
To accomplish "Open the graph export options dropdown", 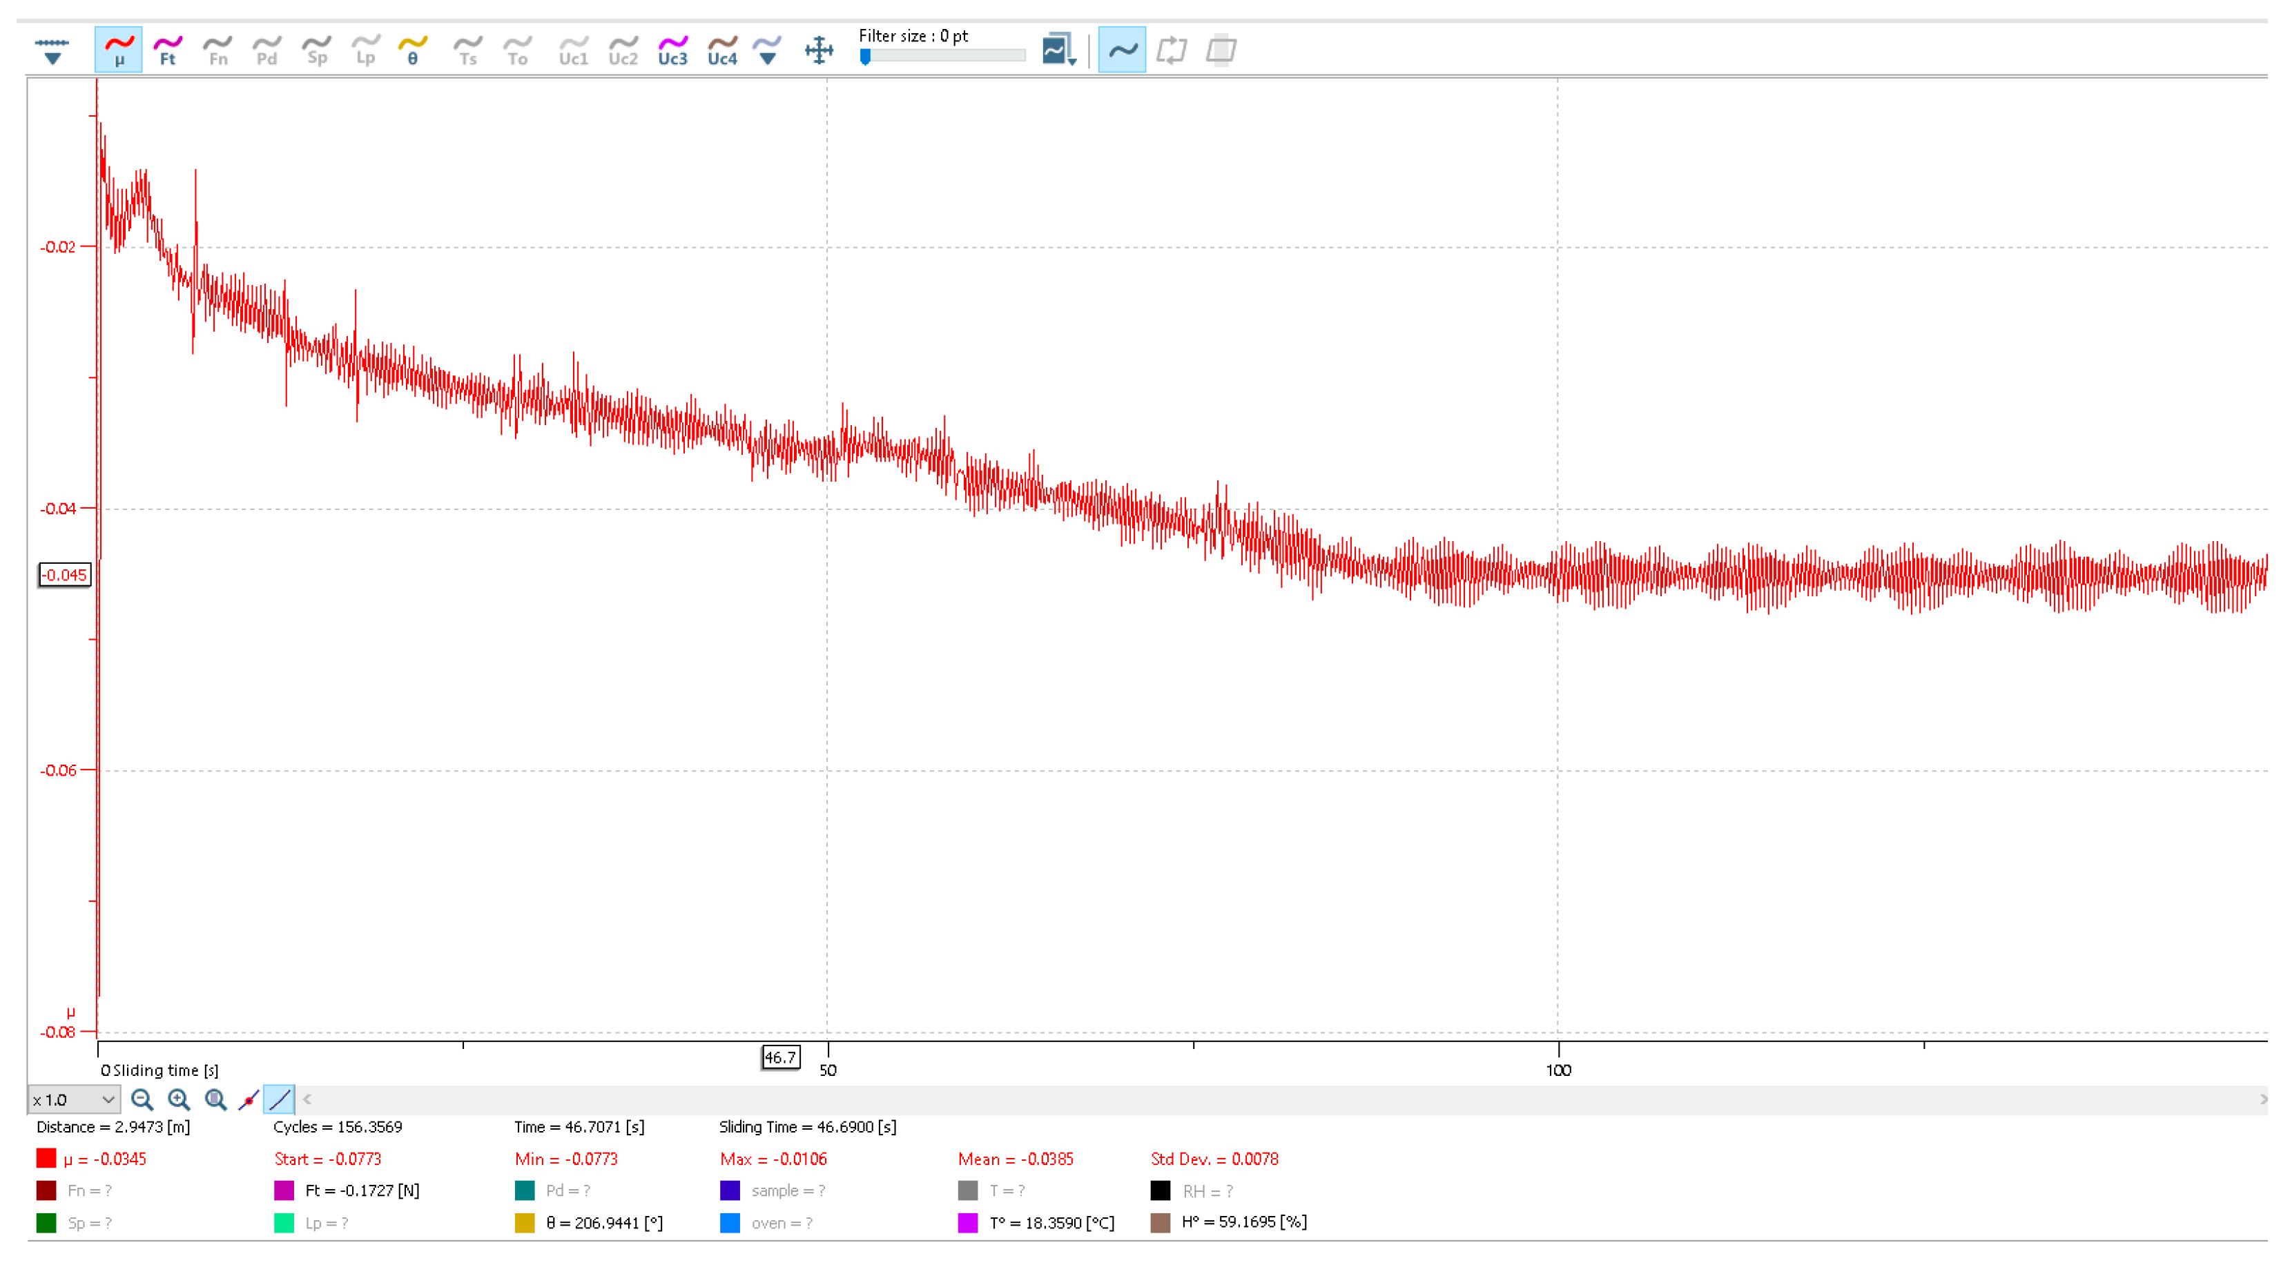I will (x=1060, y=50).
